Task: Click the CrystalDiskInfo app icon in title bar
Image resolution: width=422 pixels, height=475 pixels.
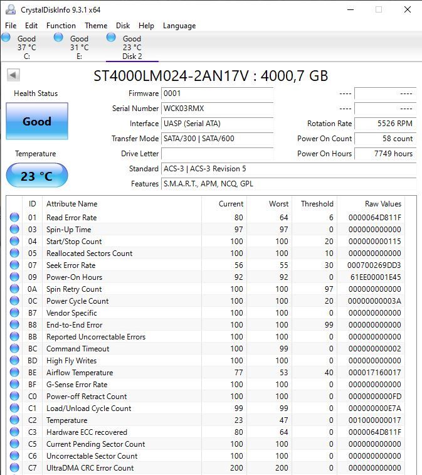Action: click(x=11, y=9)
